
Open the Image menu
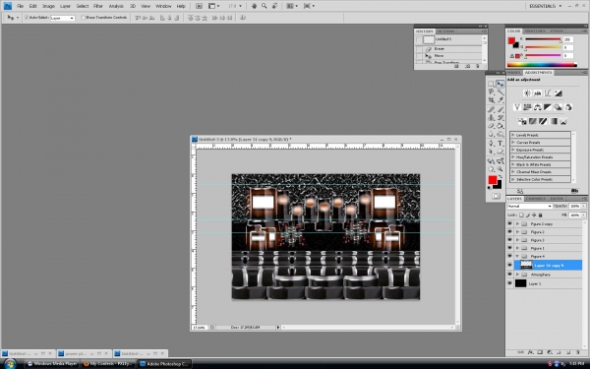(x=48, y=6)
